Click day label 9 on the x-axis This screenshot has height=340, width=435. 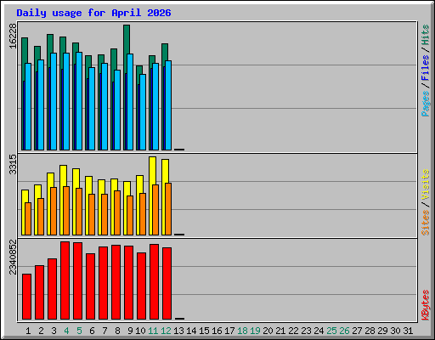coord(130,331)
